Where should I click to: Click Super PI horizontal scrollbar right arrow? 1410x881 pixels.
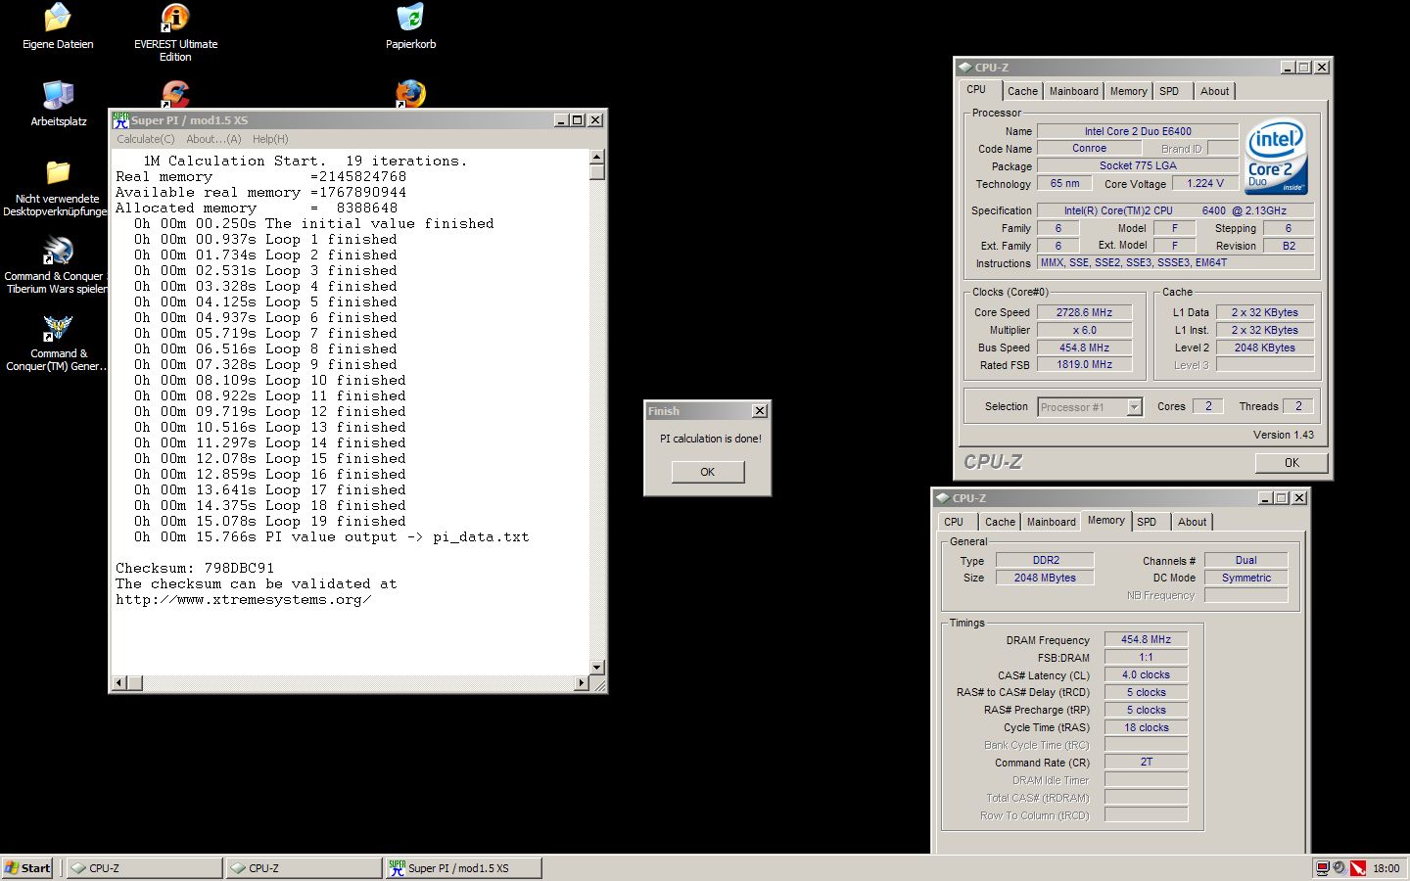click(582, 682)
